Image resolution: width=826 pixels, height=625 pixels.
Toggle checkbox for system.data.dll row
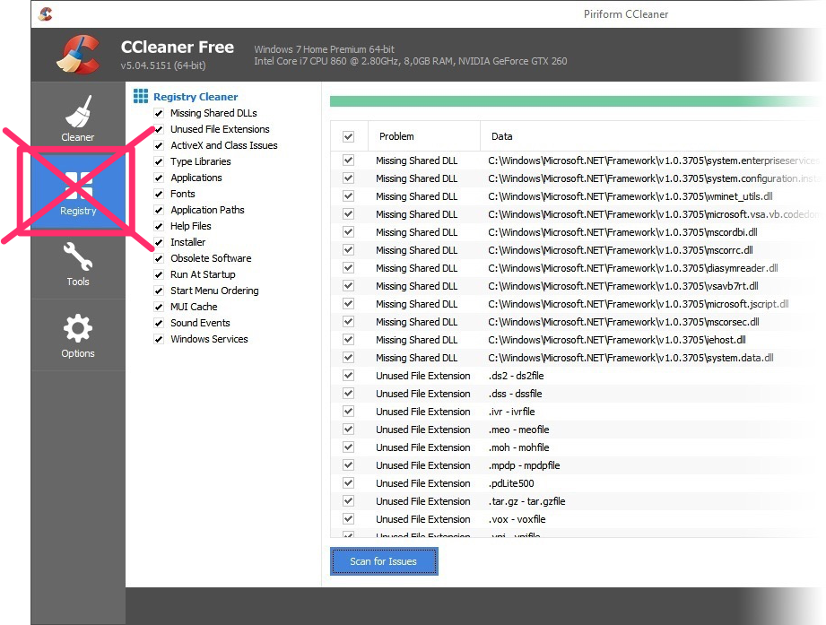pyautogui.click(x=348, y=357)
